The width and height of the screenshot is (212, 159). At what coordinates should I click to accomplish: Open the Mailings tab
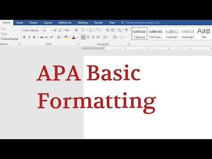(83, 23)
